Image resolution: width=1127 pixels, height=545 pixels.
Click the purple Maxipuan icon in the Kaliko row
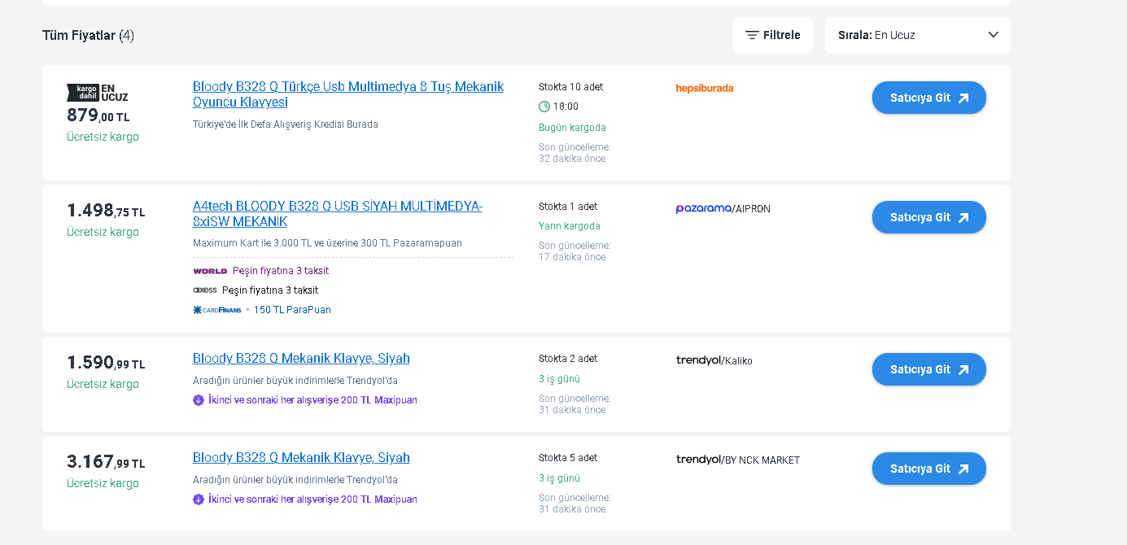click(199, 400)
